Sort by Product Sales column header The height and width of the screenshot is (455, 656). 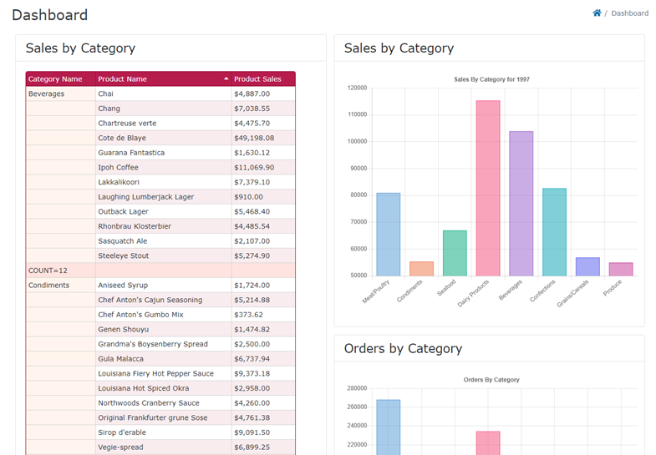[x=257, y=79]
